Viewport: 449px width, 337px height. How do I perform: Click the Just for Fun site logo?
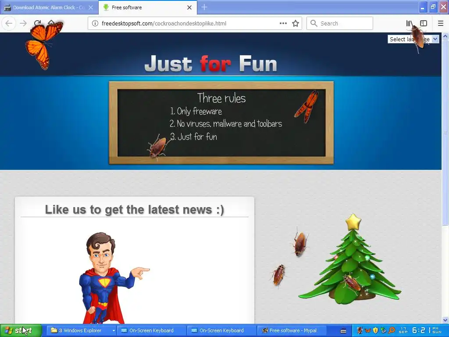pyautogui.click(x=211, y=63)
